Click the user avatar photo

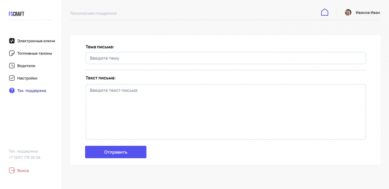pyautogui.click(x=348, y=12)
